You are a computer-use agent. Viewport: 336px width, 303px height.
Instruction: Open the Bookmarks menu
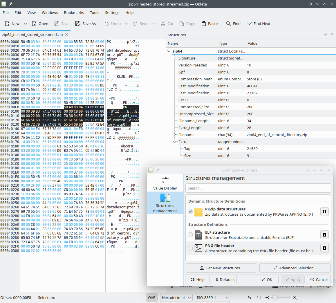tap(74, 13)
